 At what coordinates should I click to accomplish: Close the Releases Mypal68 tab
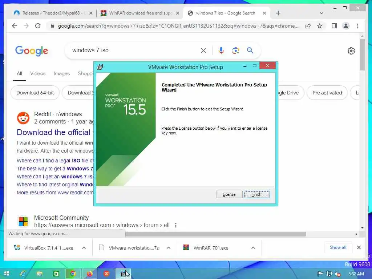coord(90,13)
